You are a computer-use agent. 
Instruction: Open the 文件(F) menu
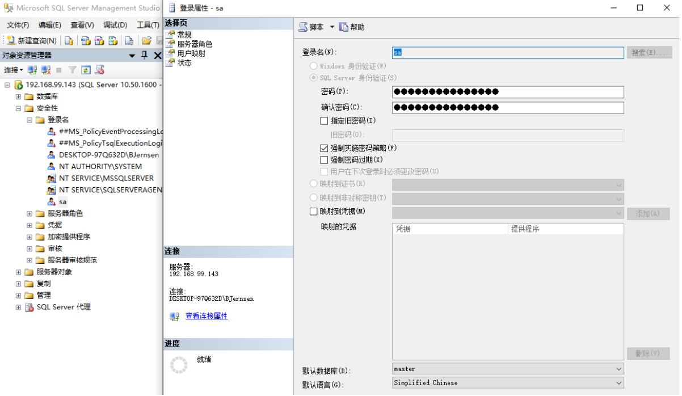18,25
